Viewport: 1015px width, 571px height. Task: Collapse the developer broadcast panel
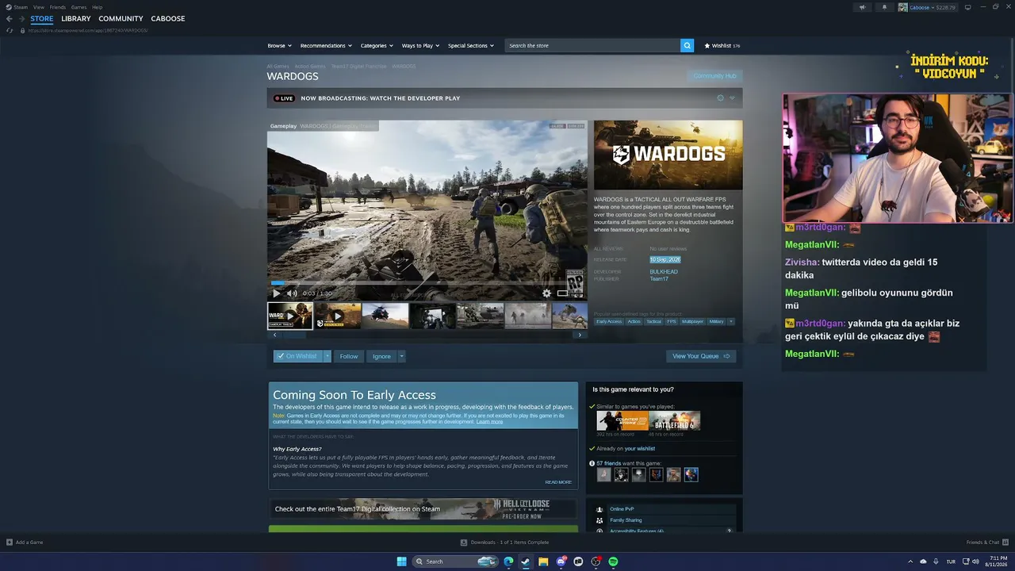[x=732, y=98]
